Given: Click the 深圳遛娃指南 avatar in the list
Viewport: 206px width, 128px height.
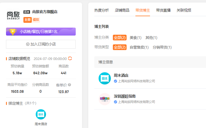Looking at the screenshot, I should click(x=105, y=99).
